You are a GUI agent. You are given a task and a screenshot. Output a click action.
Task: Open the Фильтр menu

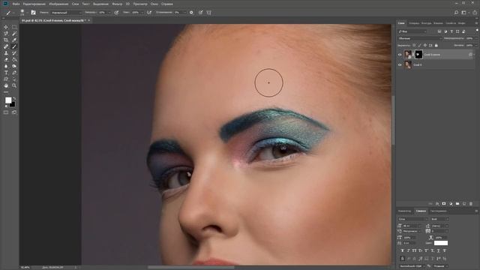point(117,4)
